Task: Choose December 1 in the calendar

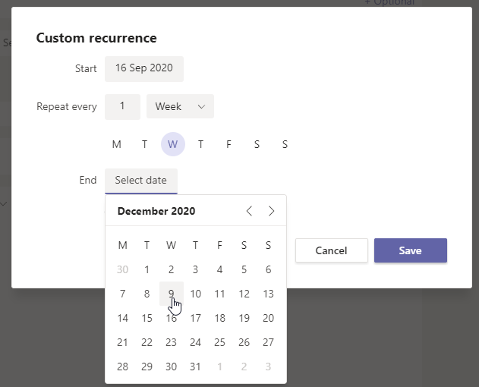Action: (x=147, y=269)
